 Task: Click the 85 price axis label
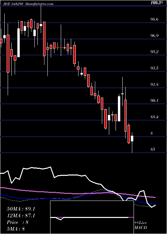click(153, 149)
